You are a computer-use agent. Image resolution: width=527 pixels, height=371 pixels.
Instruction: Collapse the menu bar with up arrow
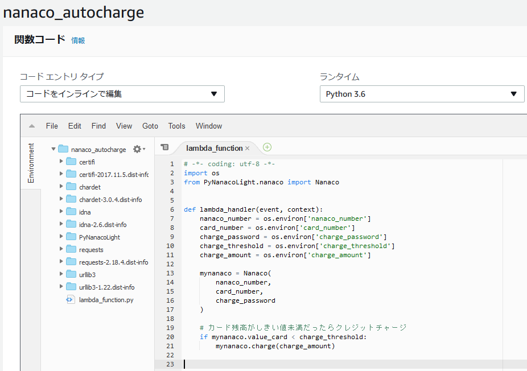click(32, 126)
